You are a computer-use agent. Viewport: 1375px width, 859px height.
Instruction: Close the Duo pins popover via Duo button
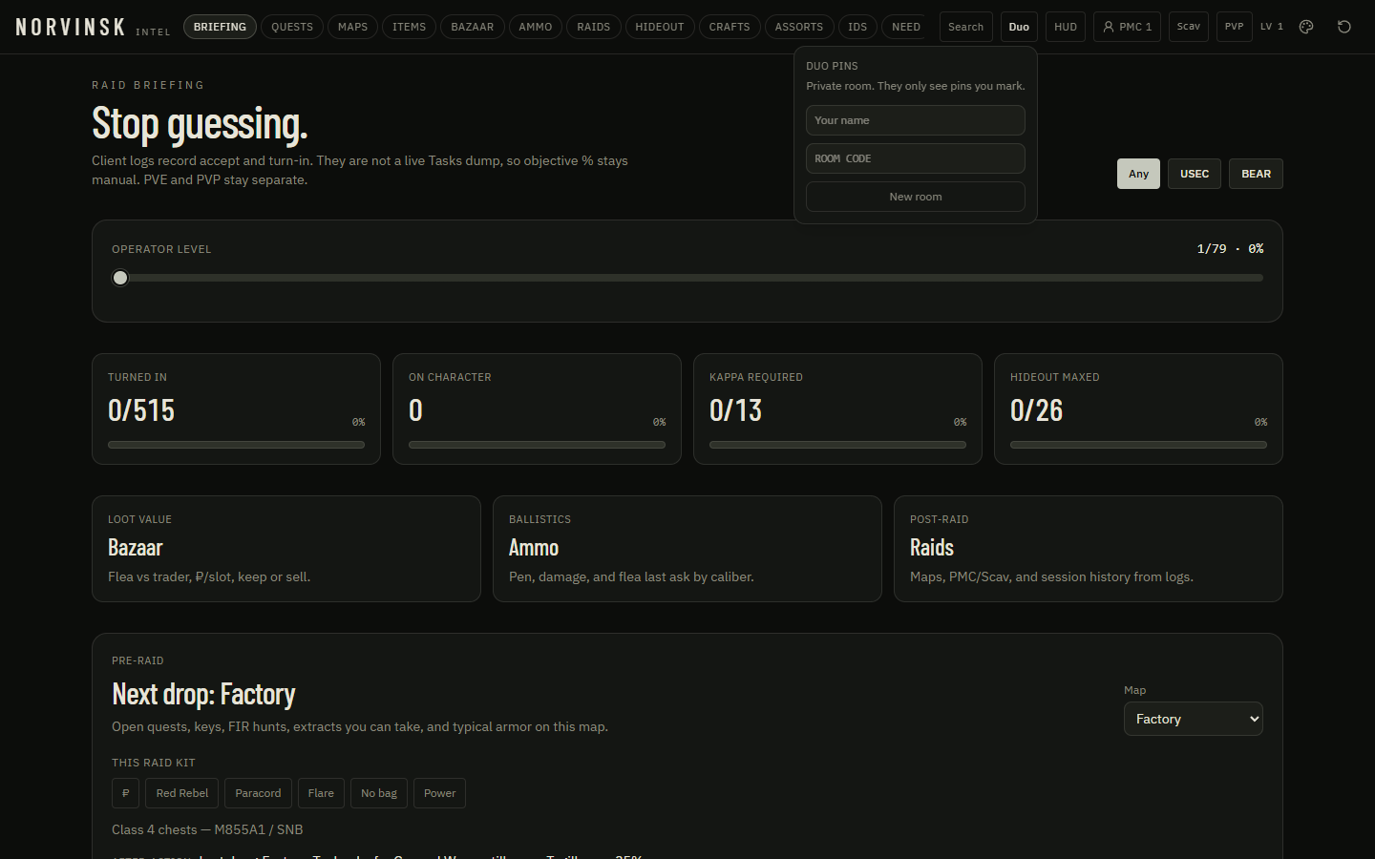point(1019,27)
